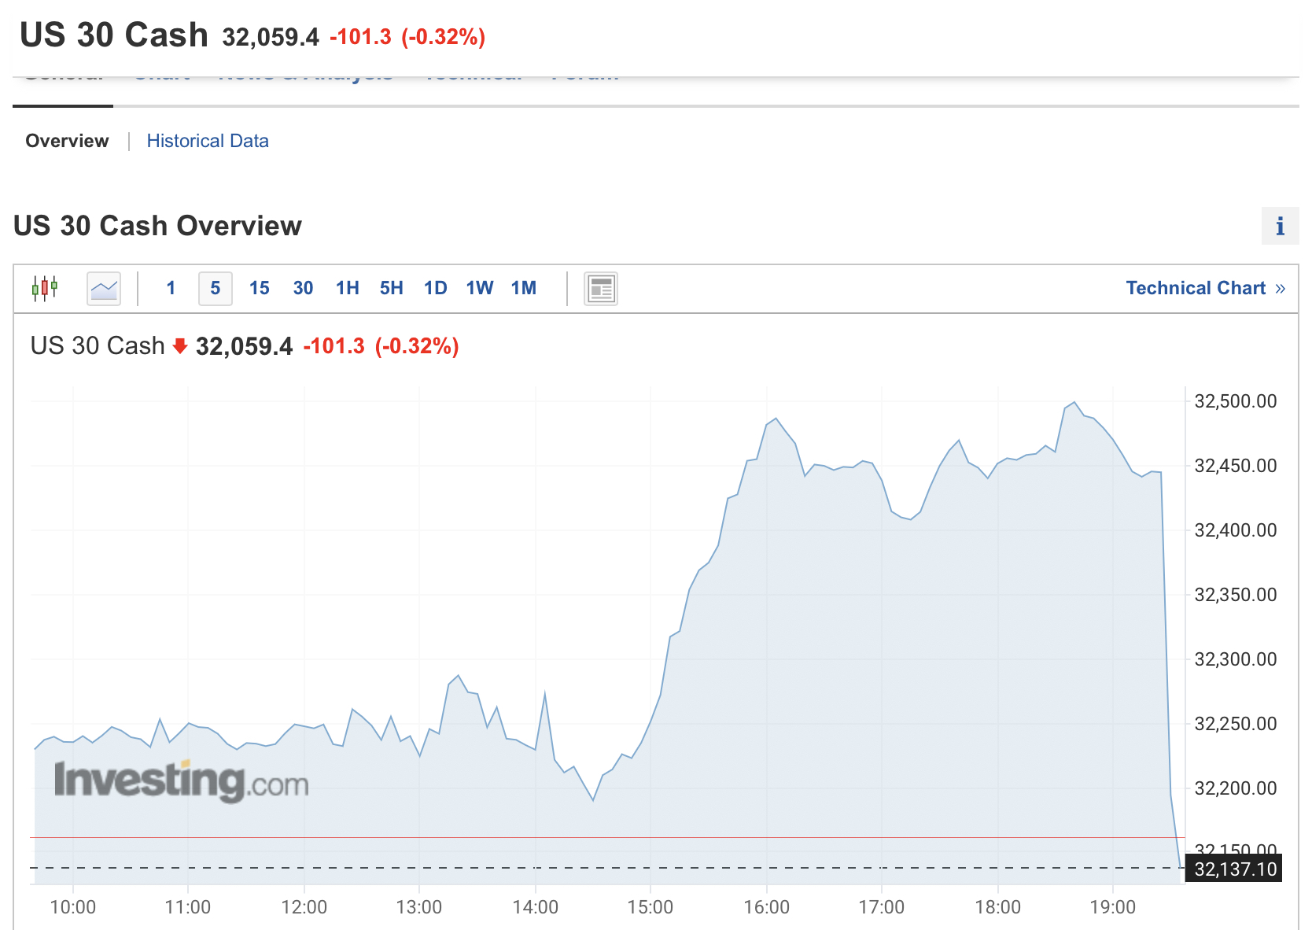1312x930 pixels.
Task: Open the Historical Data tab
Action: 208,141
